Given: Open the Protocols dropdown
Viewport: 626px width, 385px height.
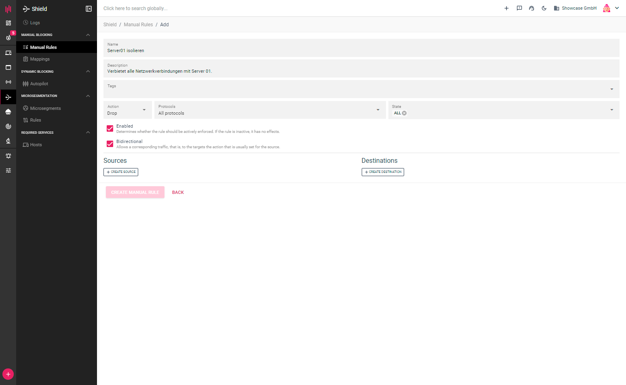Looking at the screenshot, I should click(270, 110).
